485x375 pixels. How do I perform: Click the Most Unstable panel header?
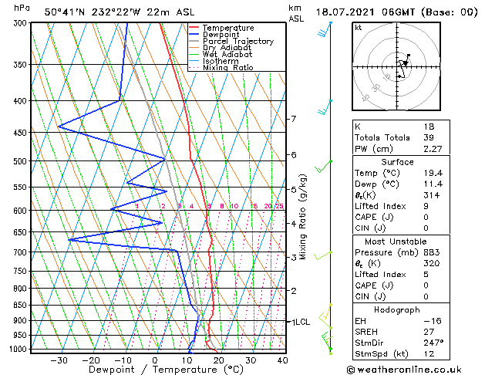click(396, 242)
